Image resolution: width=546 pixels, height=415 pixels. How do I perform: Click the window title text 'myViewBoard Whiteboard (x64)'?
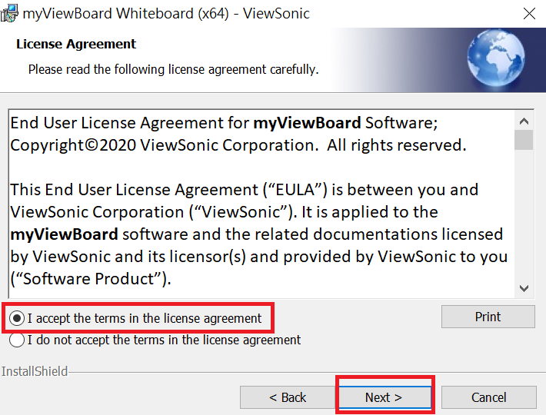tap(125, 14)
